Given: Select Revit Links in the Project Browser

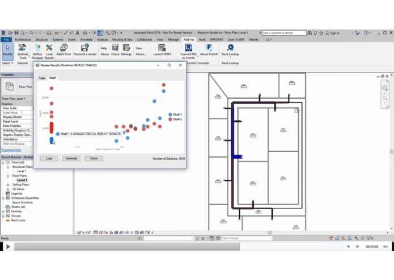Looking at the screenshot, I should point(18,220).
